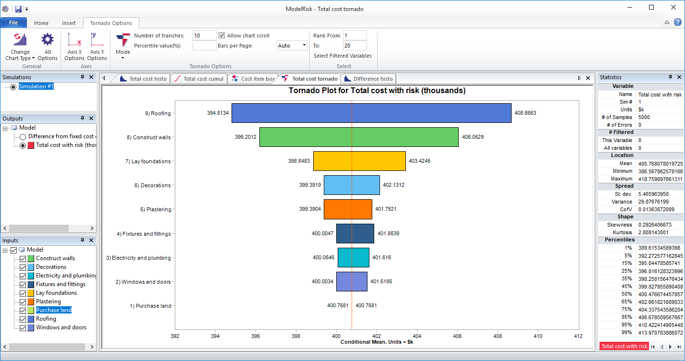
Task: Open the Bars per Page dropdown
Action: coord(304,46)
